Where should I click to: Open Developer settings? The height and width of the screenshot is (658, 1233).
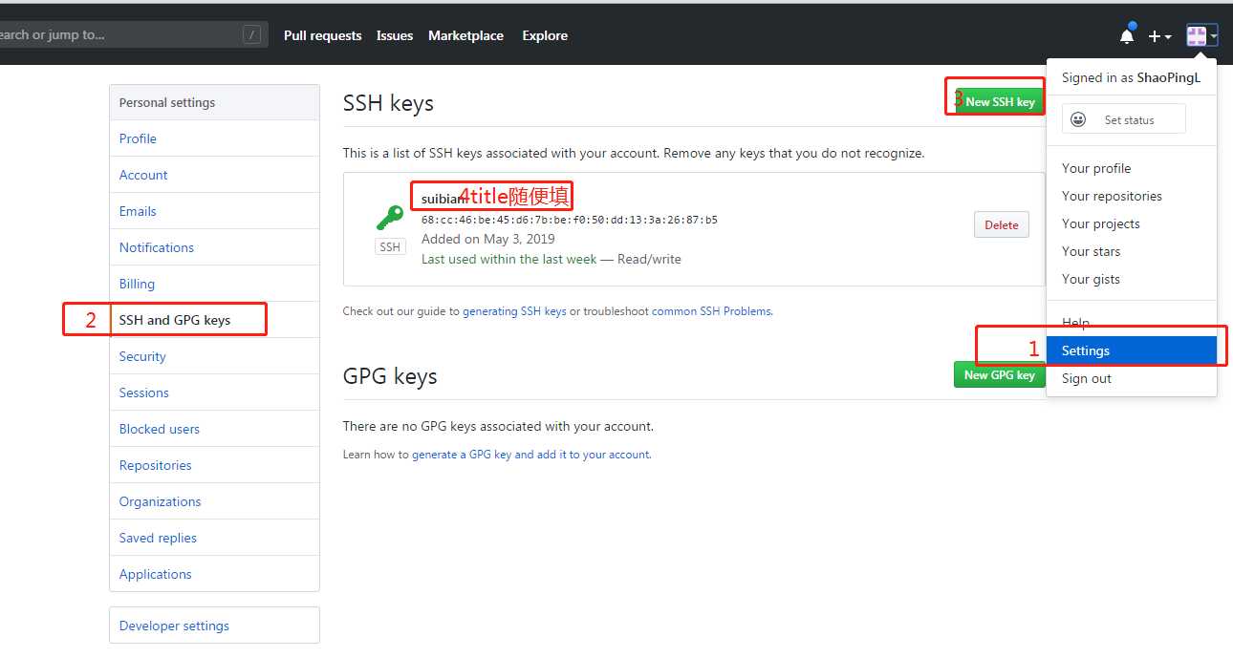[x=214, y=626]
